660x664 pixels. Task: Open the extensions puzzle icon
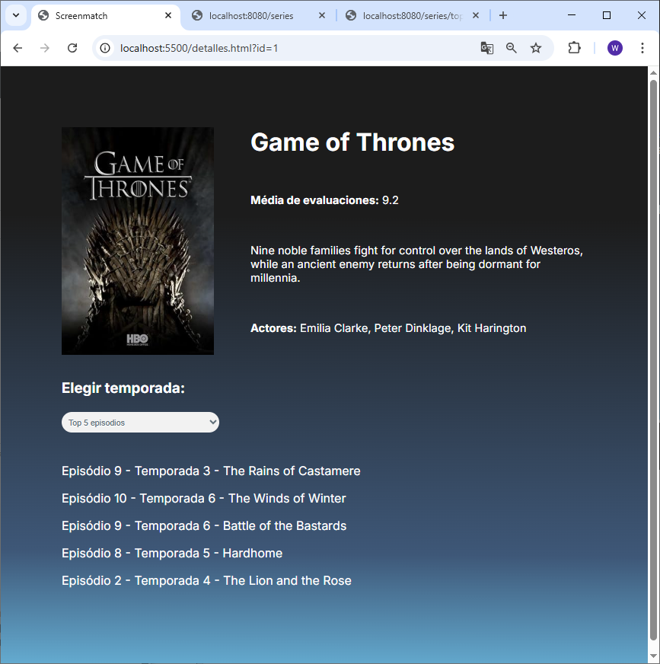coord(574,48)
